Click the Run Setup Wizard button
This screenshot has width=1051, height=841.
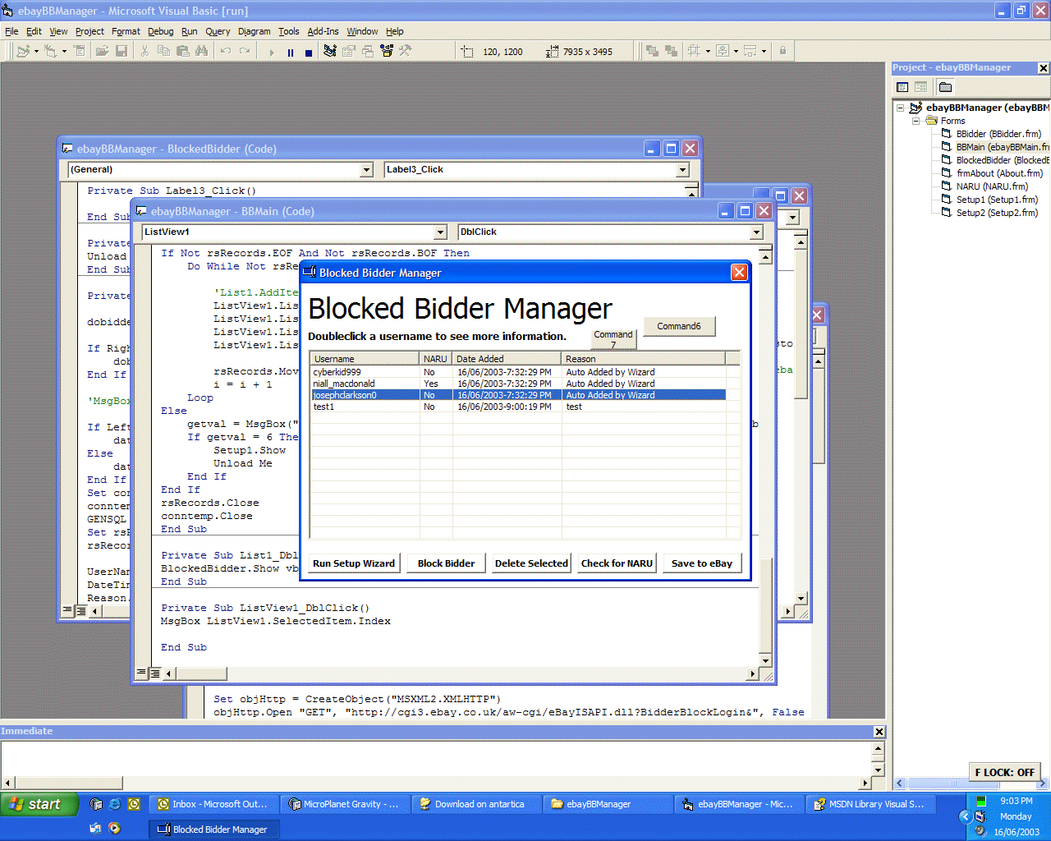tap(354, 563)
